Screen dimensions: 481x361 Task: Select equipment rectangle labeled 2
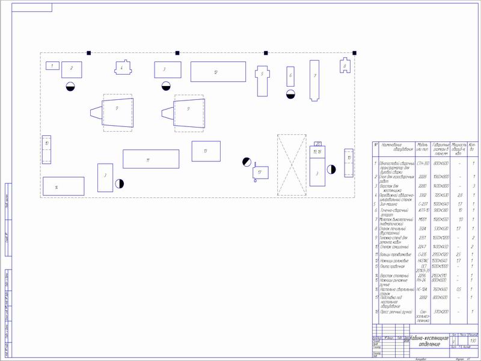point(72,70)
